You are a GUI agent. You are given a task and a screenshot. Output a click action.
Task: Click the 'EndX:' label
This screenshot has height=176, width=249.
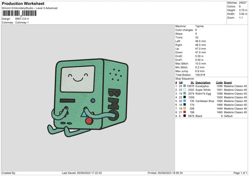point(179,56)
